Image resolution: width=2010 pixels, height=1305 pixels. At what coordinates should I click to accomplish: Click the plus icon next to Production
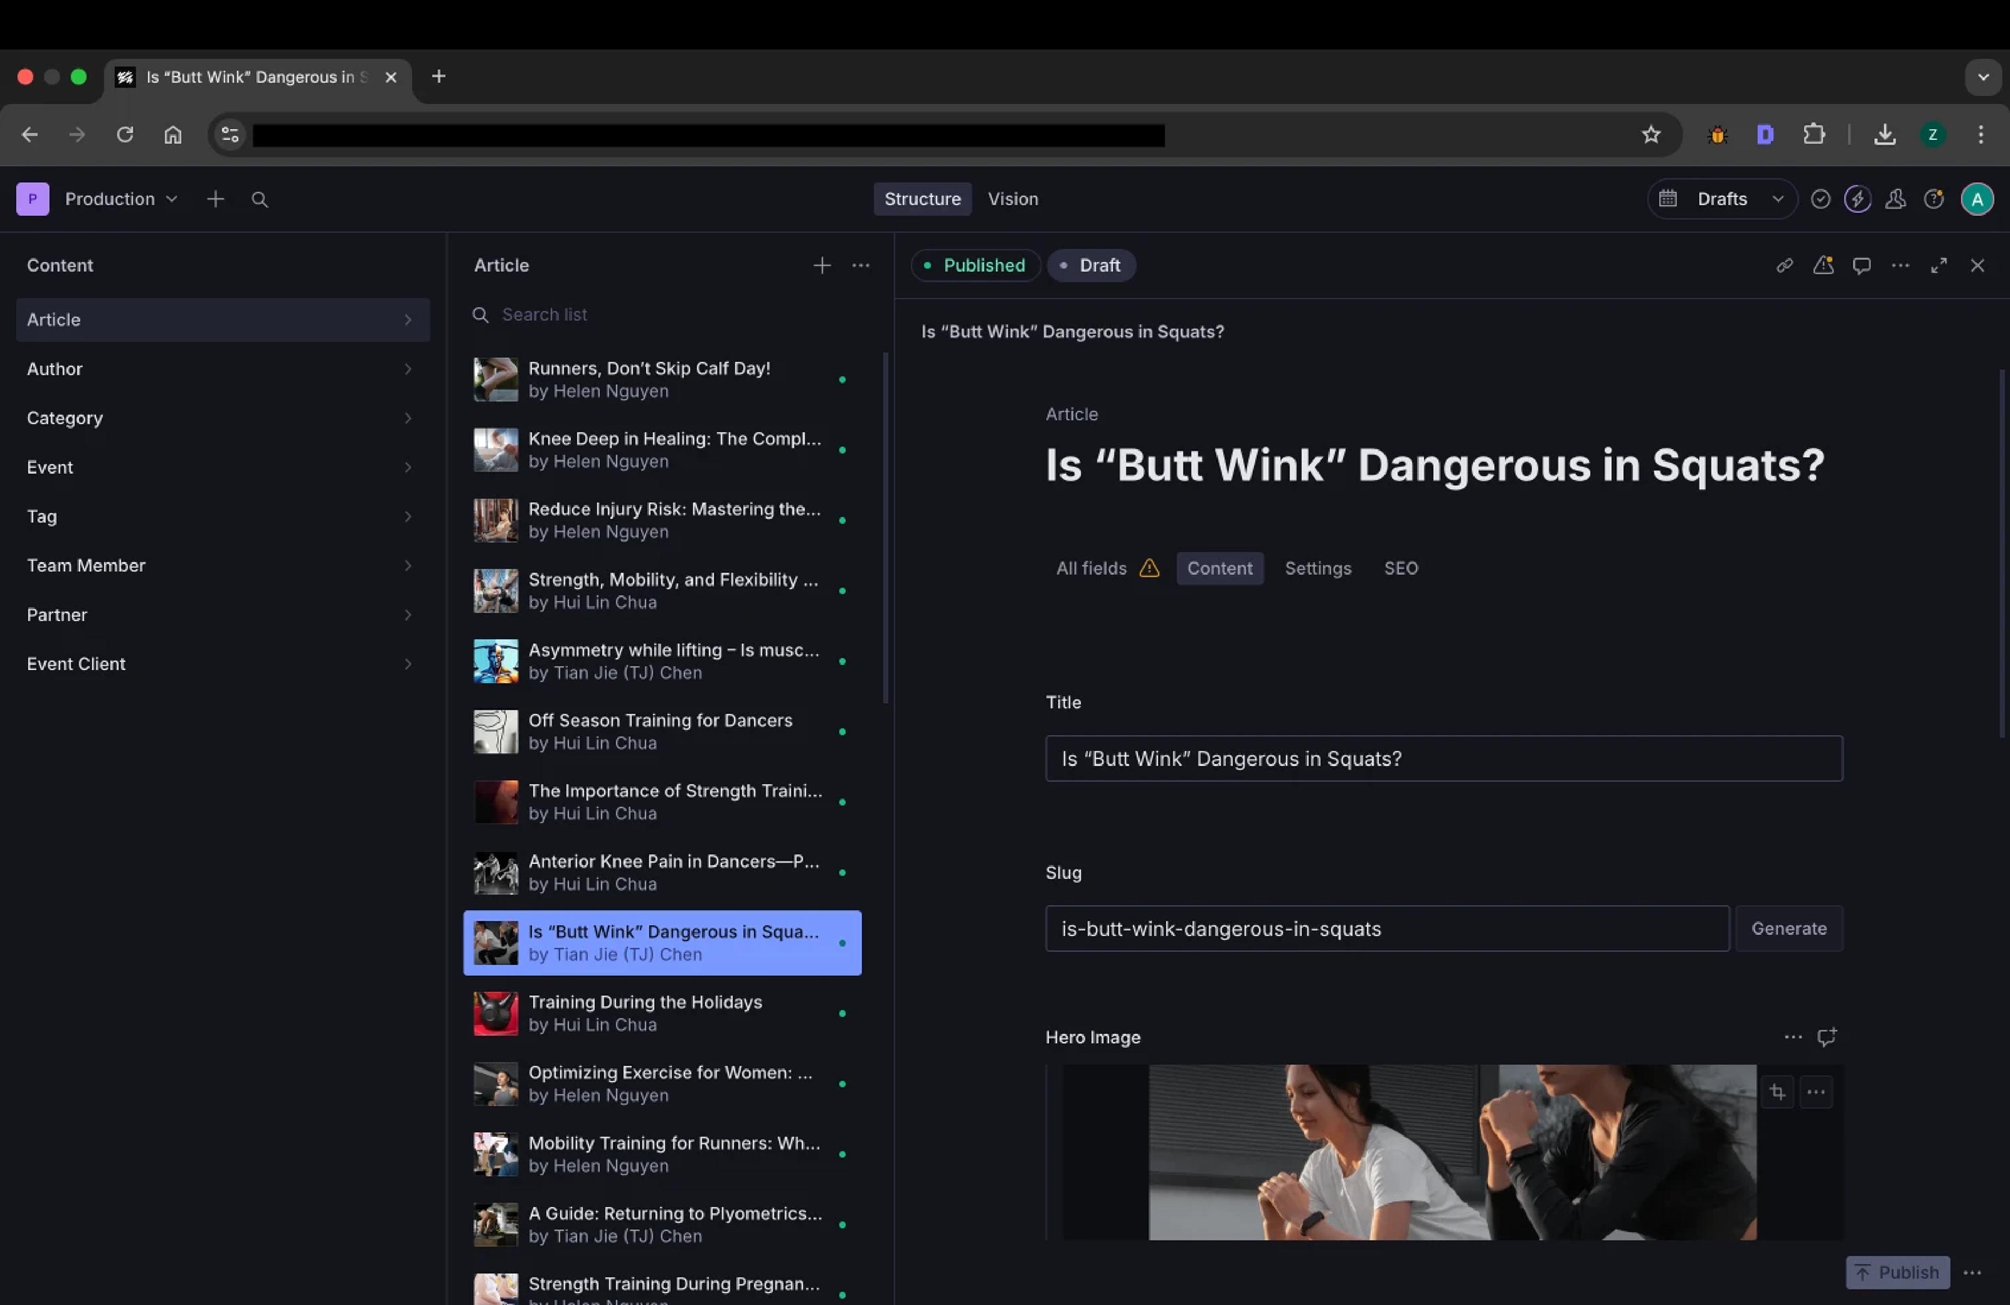pyautogui.click(x=215, y=199)
